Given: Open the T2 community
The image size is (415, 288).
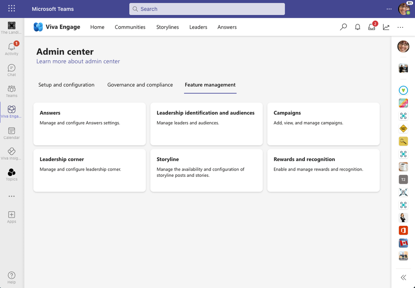Looking at the screenshot, I should 403,179.
